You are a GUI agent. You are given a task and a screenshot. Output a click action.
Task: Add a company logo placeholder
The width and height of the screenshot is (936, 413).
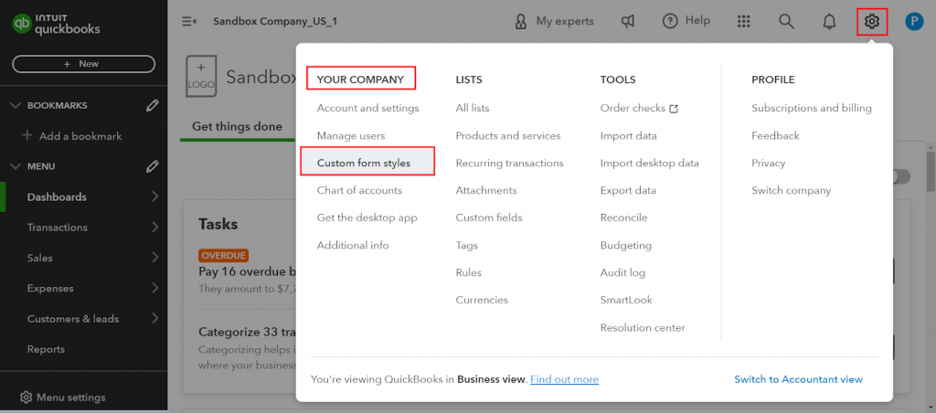pyautogui.click(x=201, y=77)
